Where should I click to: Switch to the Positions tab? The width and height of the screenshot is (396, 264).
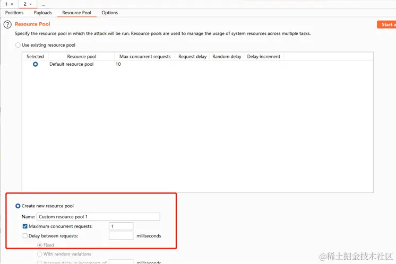pos(14,13)
